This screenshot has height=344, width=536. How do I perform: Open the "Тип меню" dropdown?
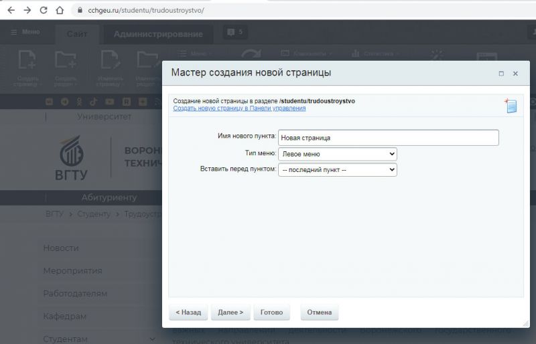tap(337, 154)
